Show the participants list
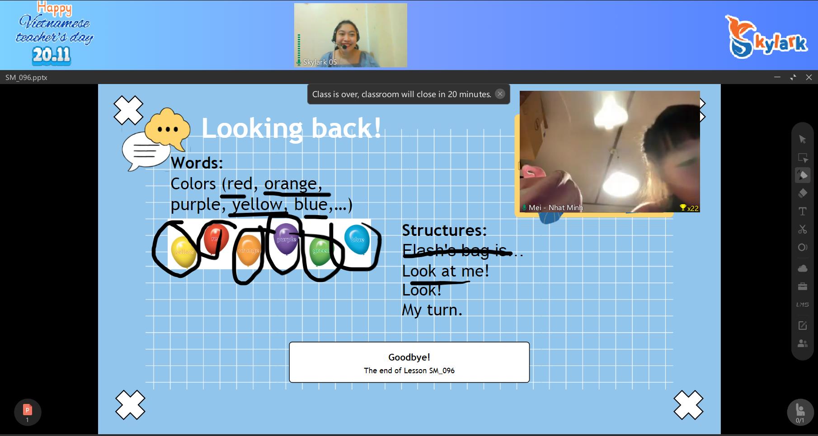Screen dimensions: 818x436 click(x=802, y=343)
